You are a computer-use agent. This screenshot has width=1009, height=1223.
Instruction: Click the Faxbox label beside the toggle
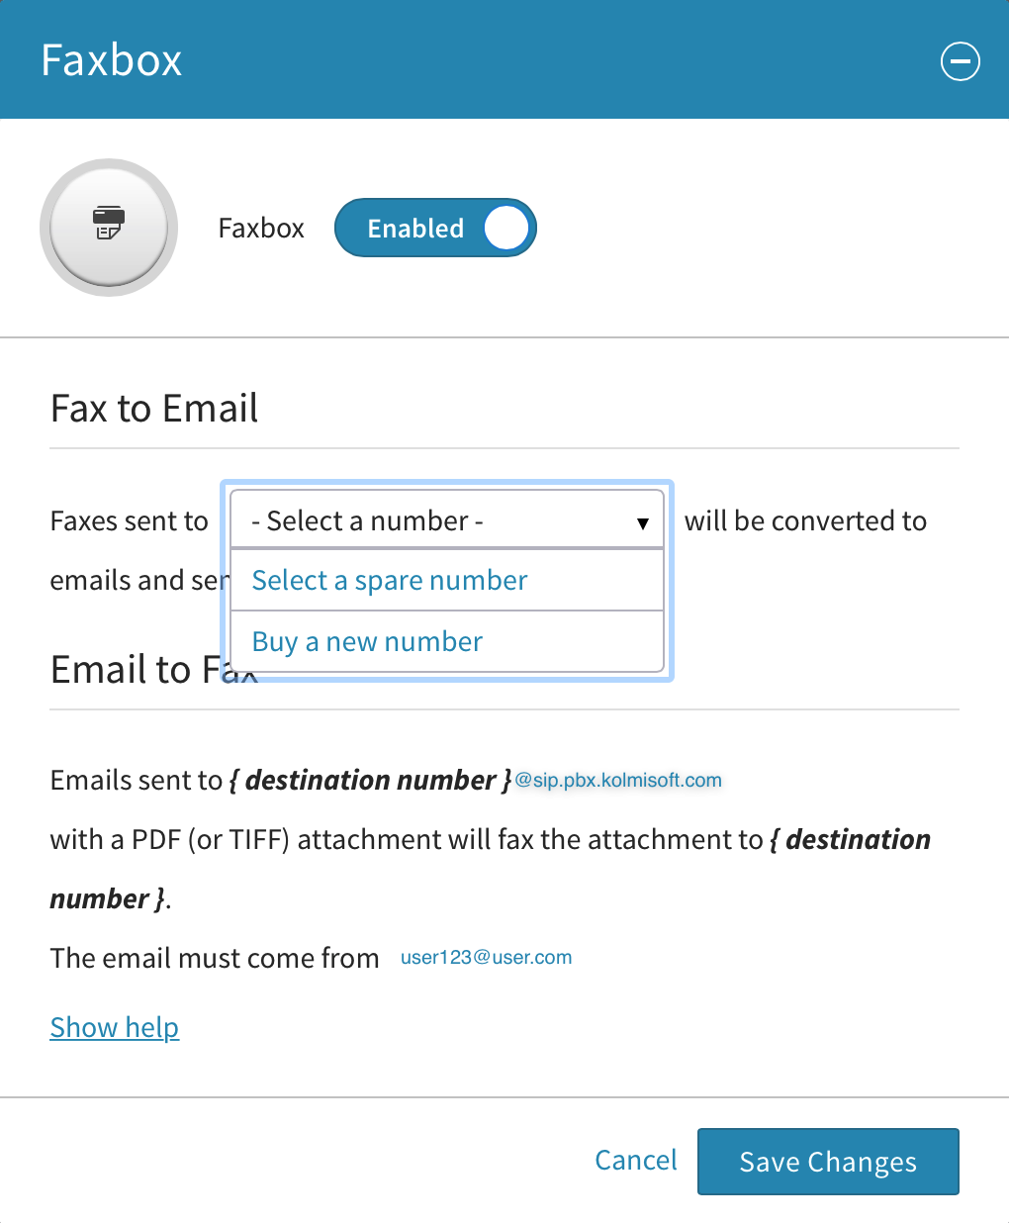261,229
